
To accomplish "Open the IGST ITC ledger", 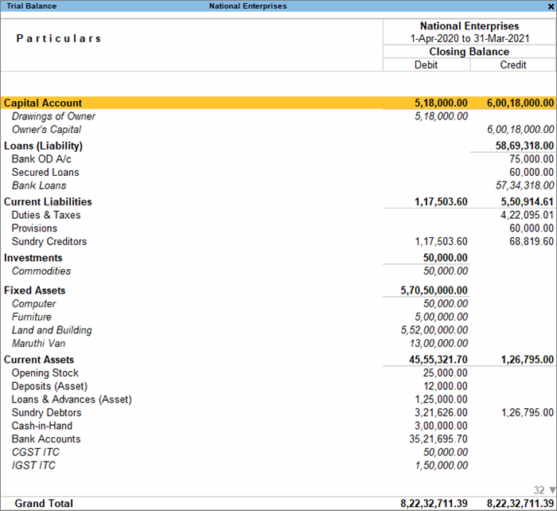I will (x=33, y=465).
